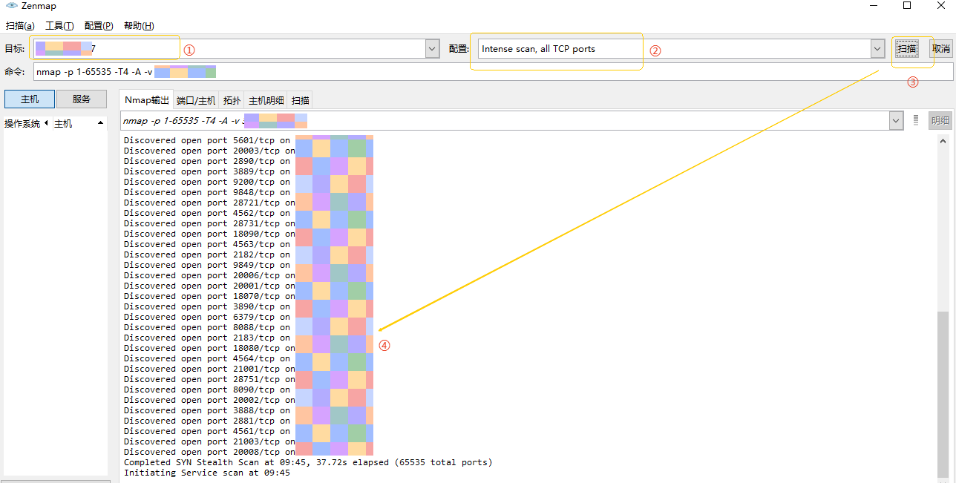956x483 pixels.
Task: Click the Zenmap eye icon in title bar
Action: coord(11,6)
